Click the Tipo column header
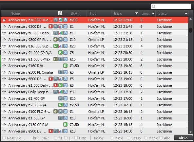Image resolution: width=194 pixels, height=142 pixels. tap(93, 13)
